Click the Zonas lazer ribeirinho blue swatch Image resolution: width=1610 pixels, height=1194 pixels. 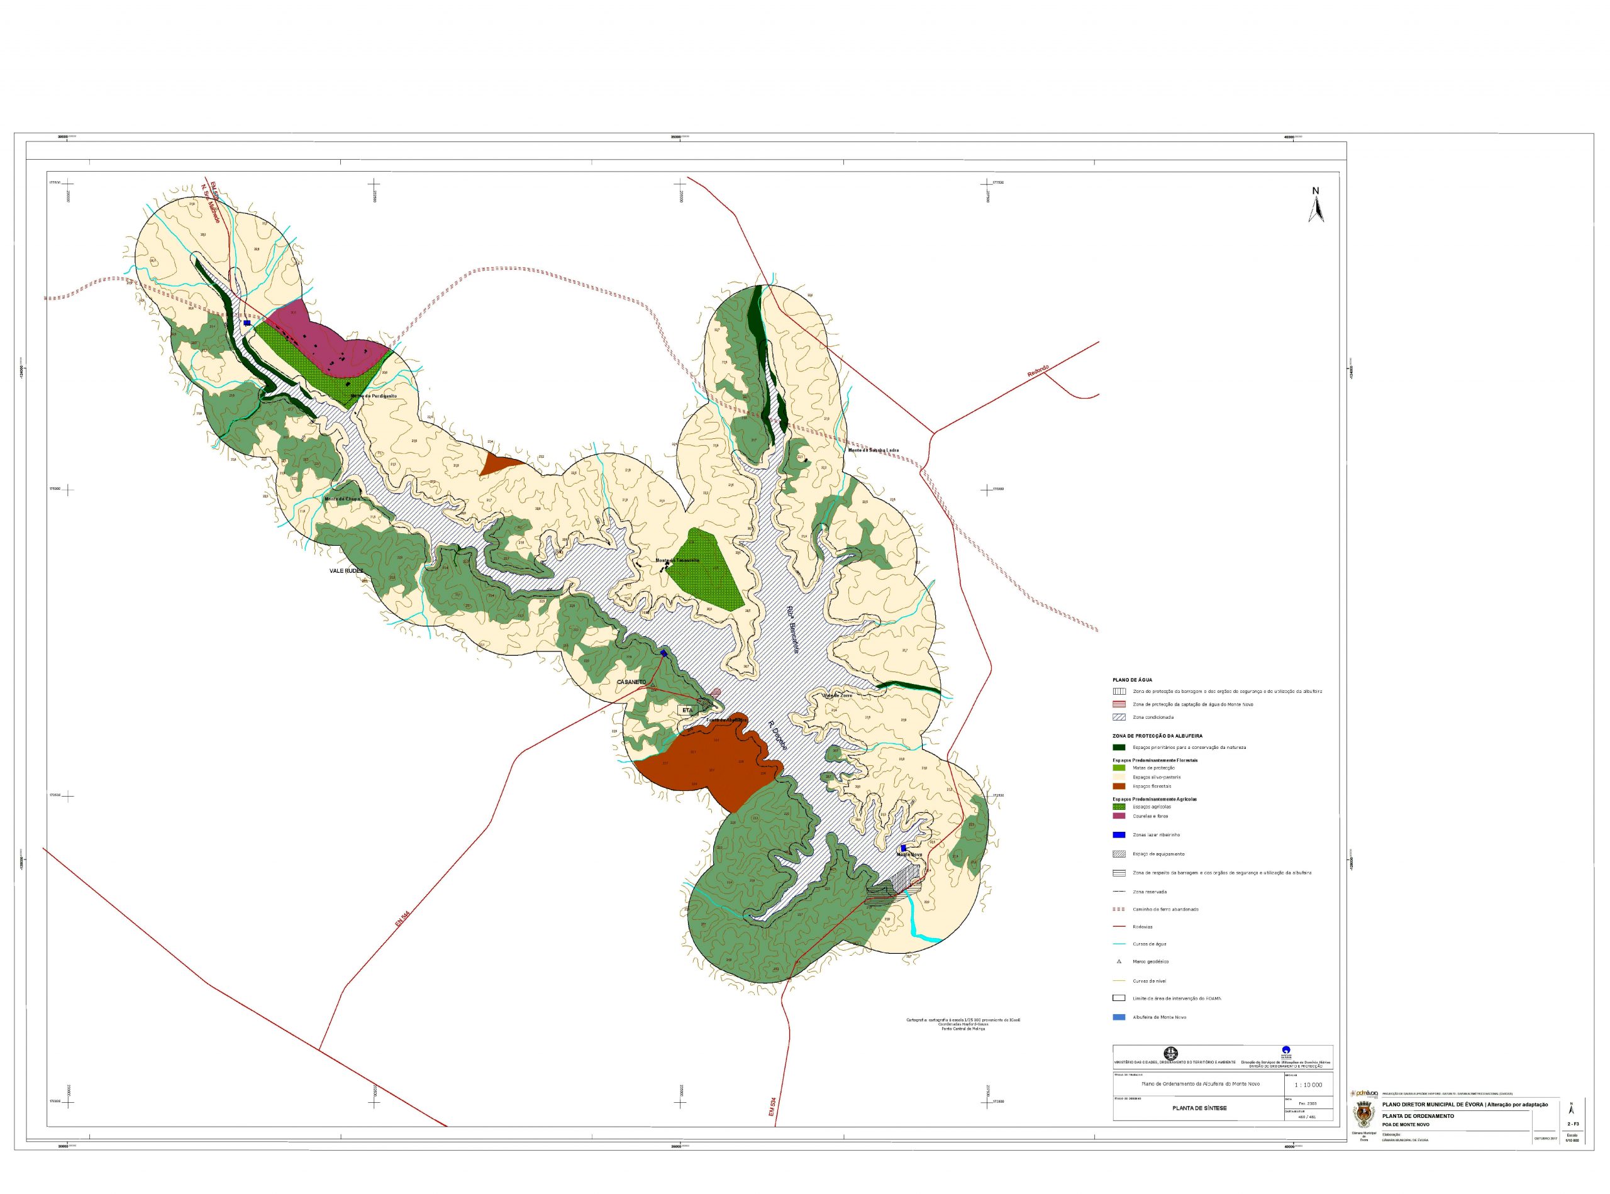point(1119,835)
